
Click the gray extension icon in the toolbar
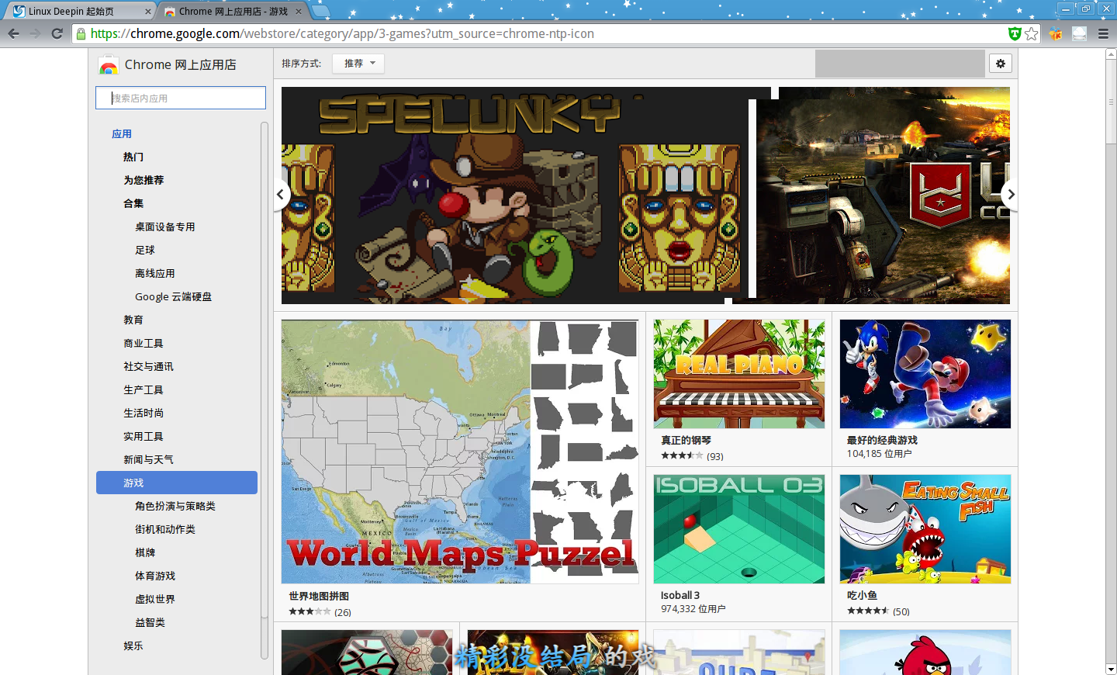[1079, 33]
